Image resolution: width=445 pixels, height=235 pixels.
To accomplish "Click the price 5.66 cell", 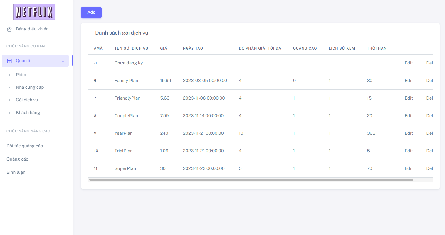I will [x=165, y=98].
